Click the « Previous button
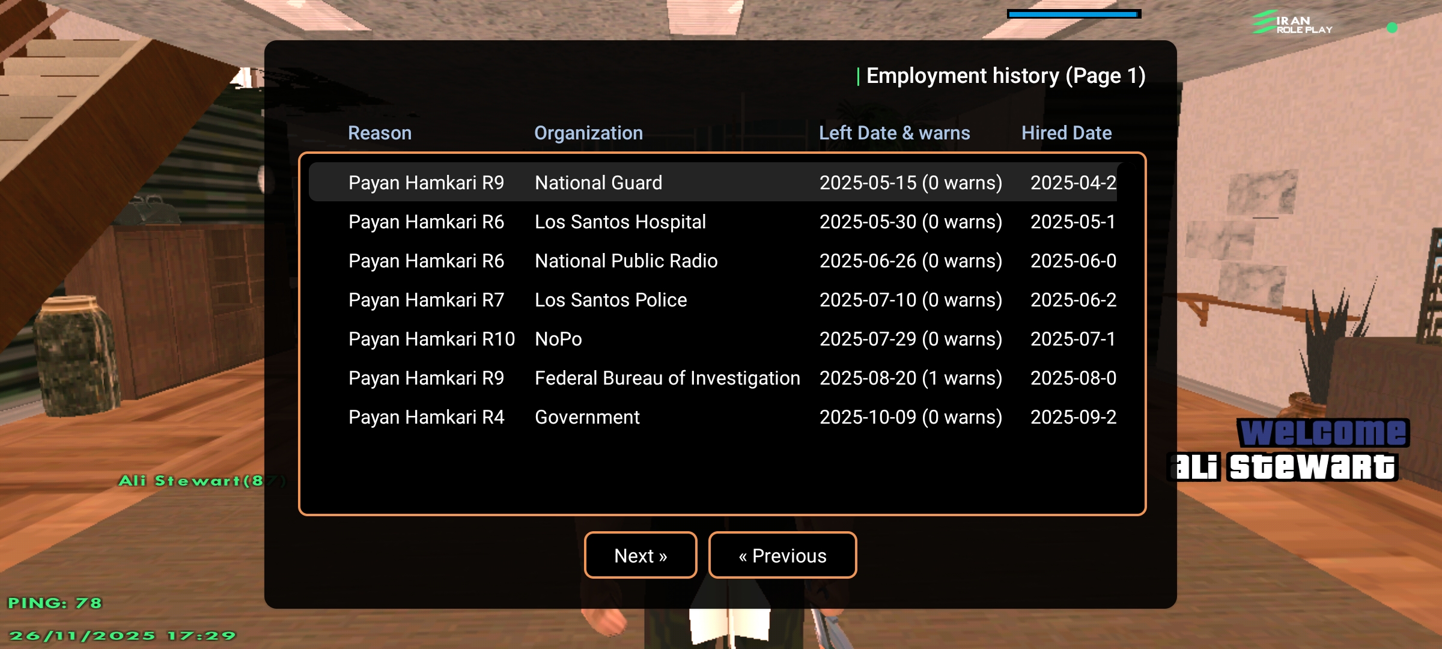This screenshot has height=649, width=1442. [x=782, y=555]
